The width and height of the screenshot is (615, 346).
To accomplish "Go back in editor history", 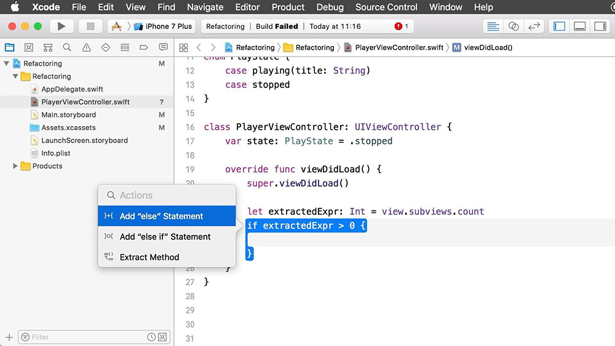I will click(199, 47).
